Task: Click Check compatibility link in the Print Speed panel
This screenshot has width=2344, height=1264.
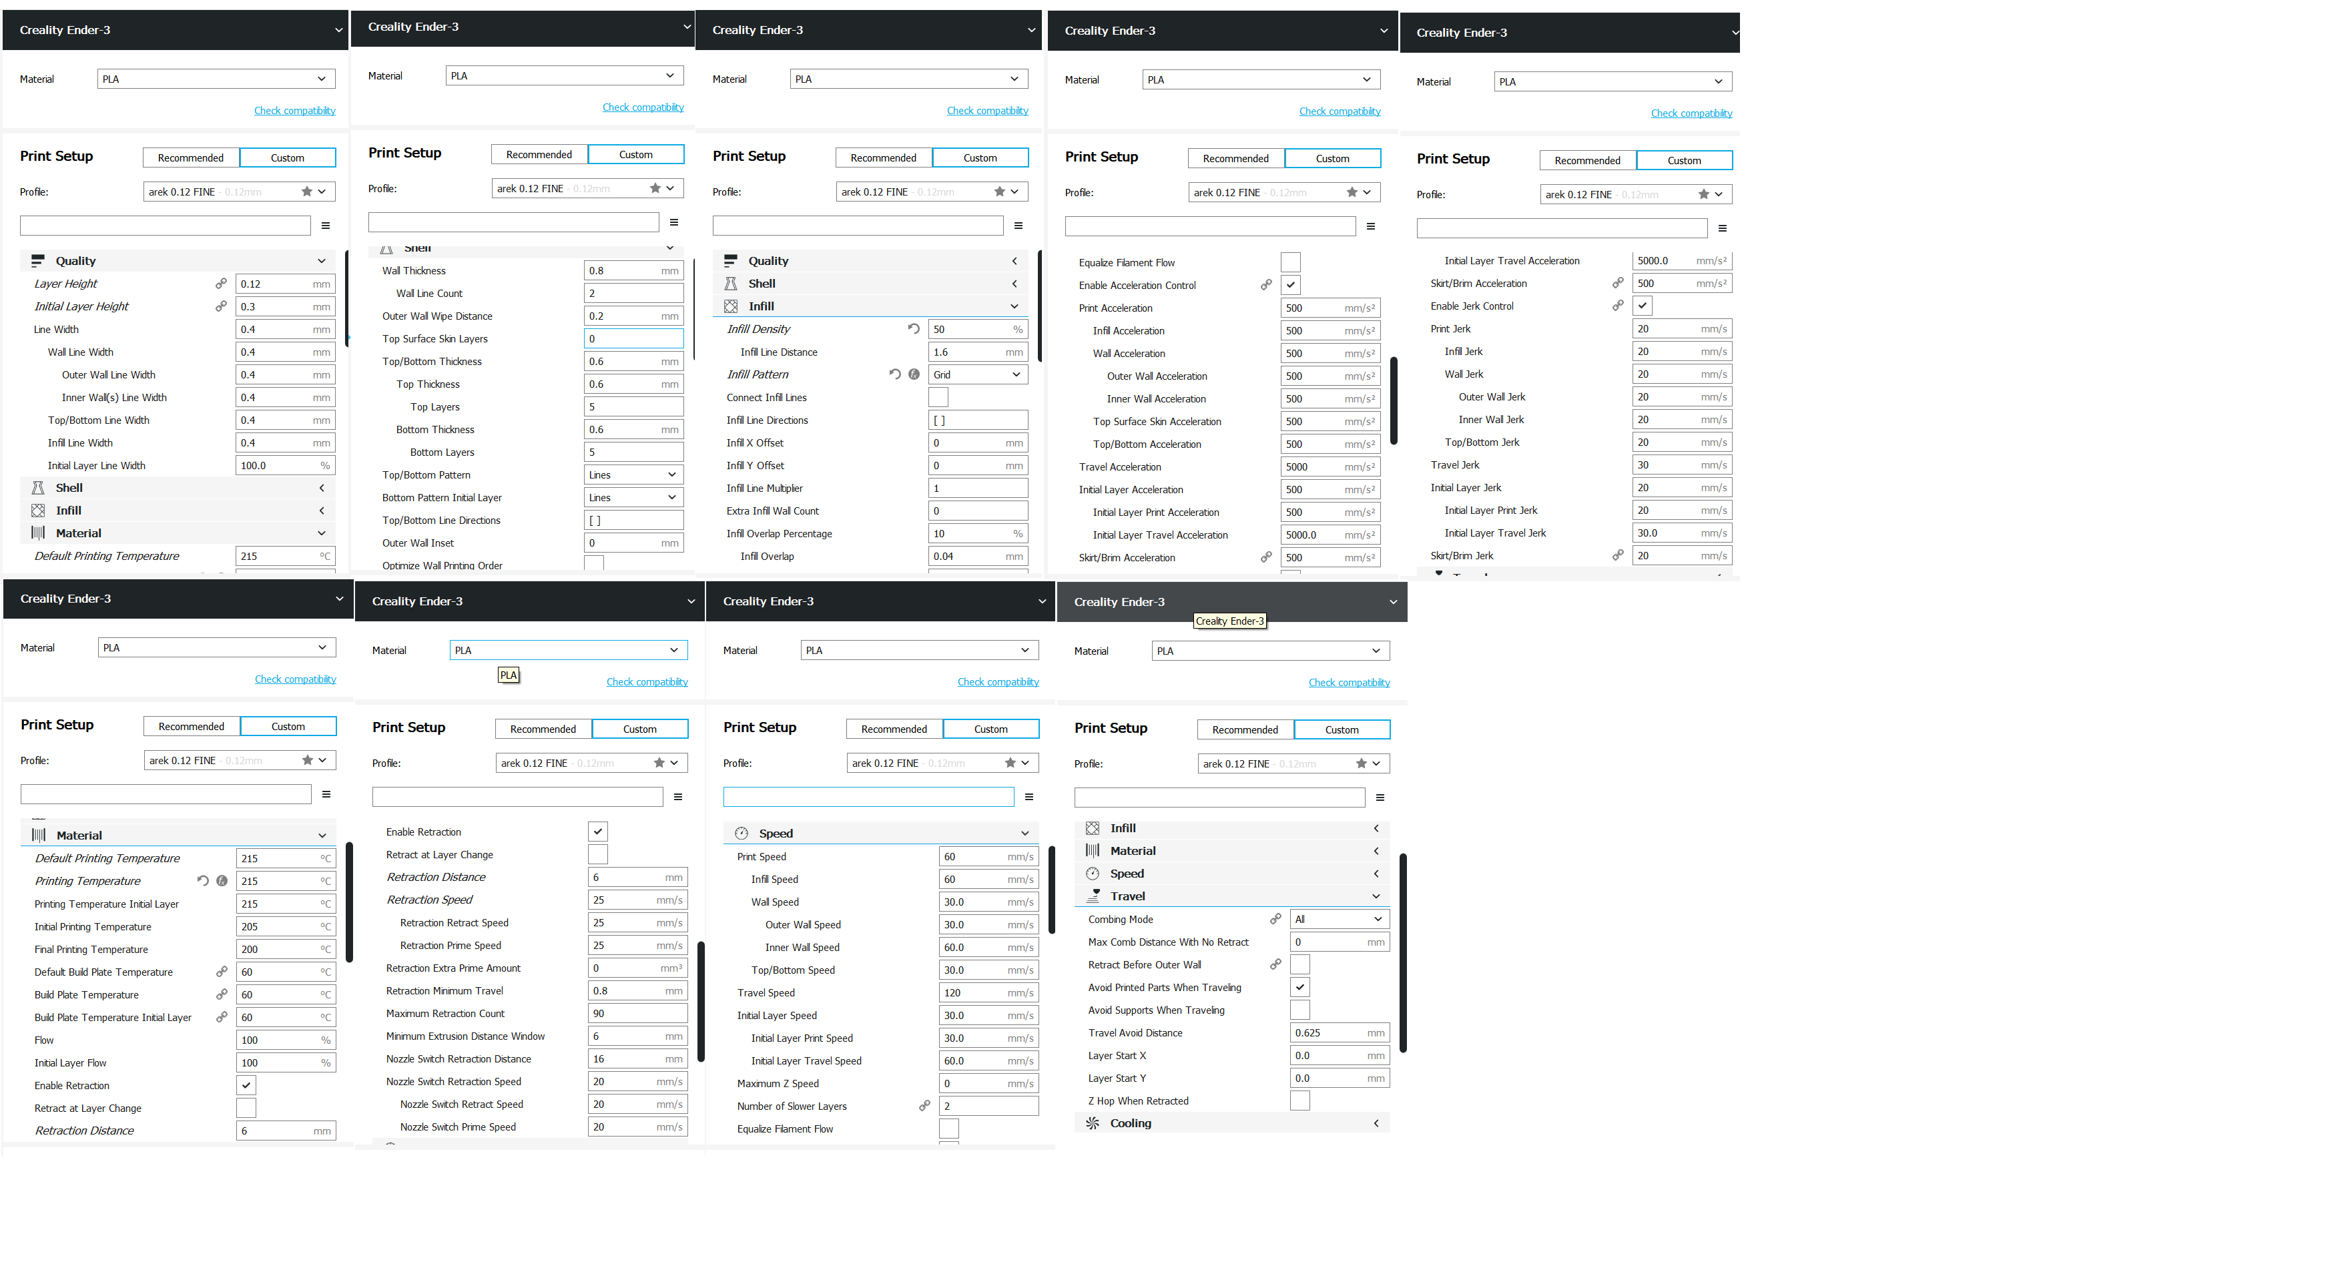Action: [x=998, y=681]
